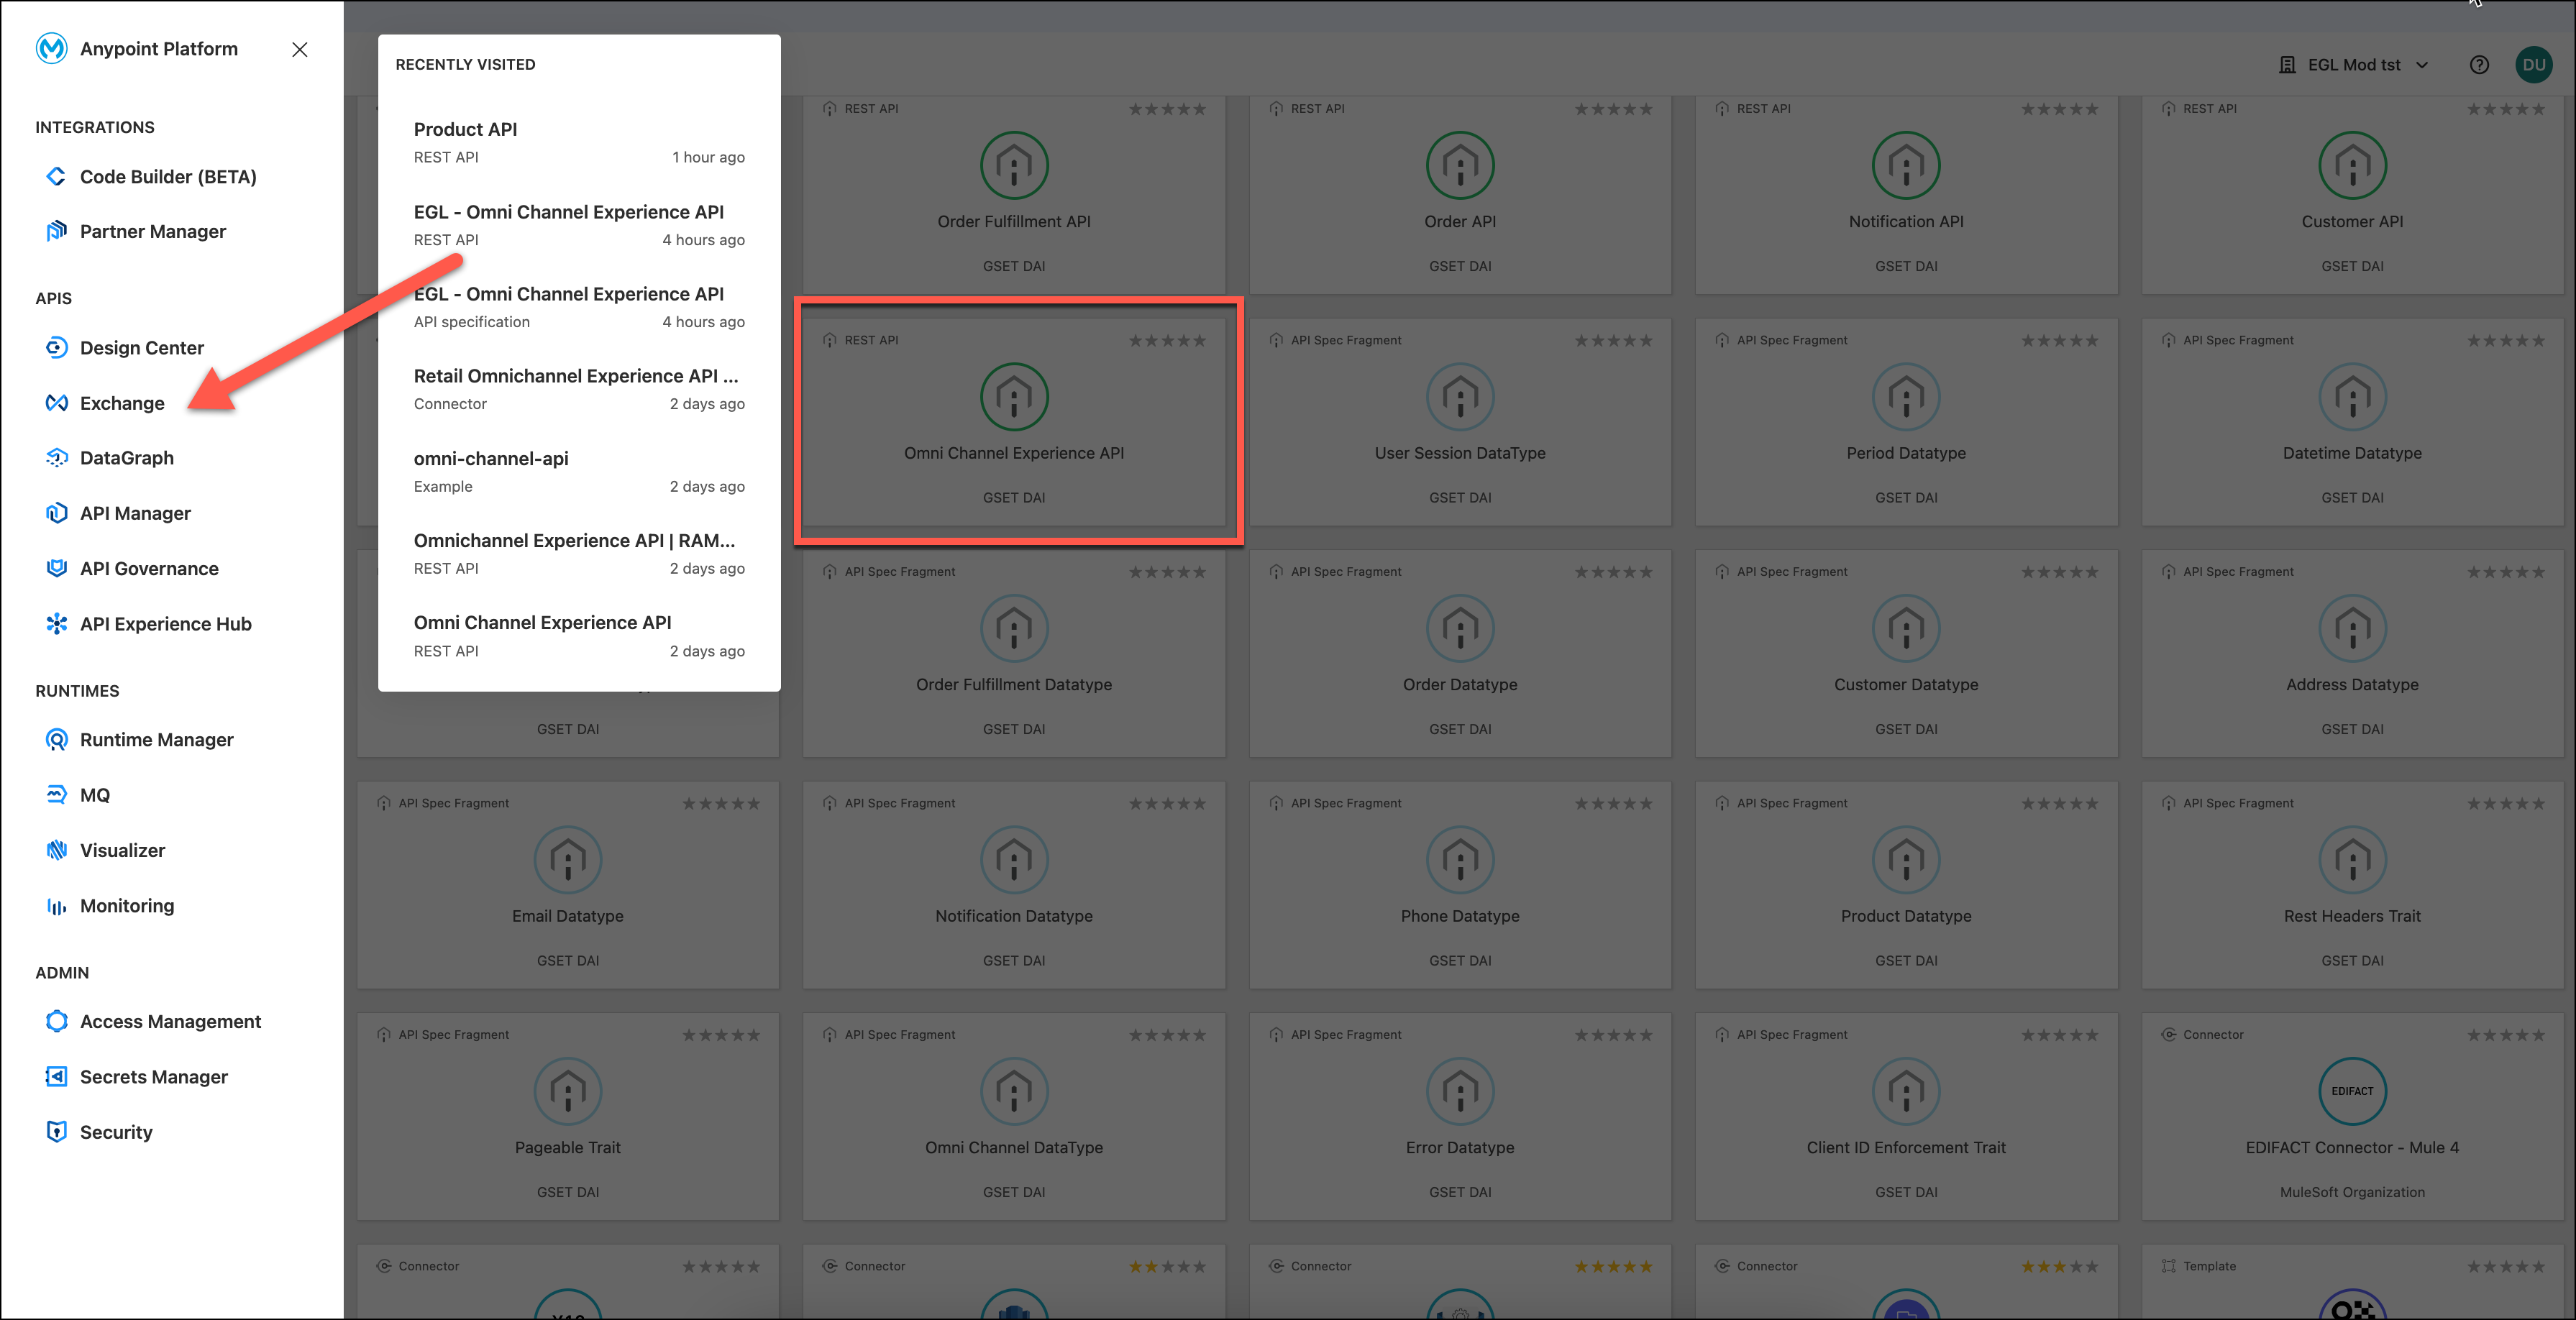Click the Design Center icon
The width and height of the screenshot is (2576, 1320).
pyautogui.click(x=56, y=347)
